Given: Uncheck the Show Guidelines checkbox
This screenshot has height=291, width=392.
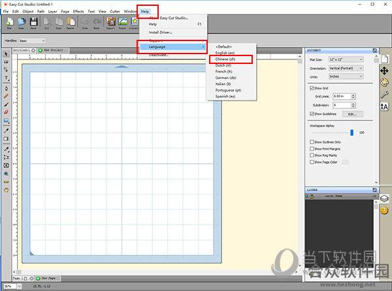Looking at the screenshot, I should pyautogui.click(x=312, y=114).
